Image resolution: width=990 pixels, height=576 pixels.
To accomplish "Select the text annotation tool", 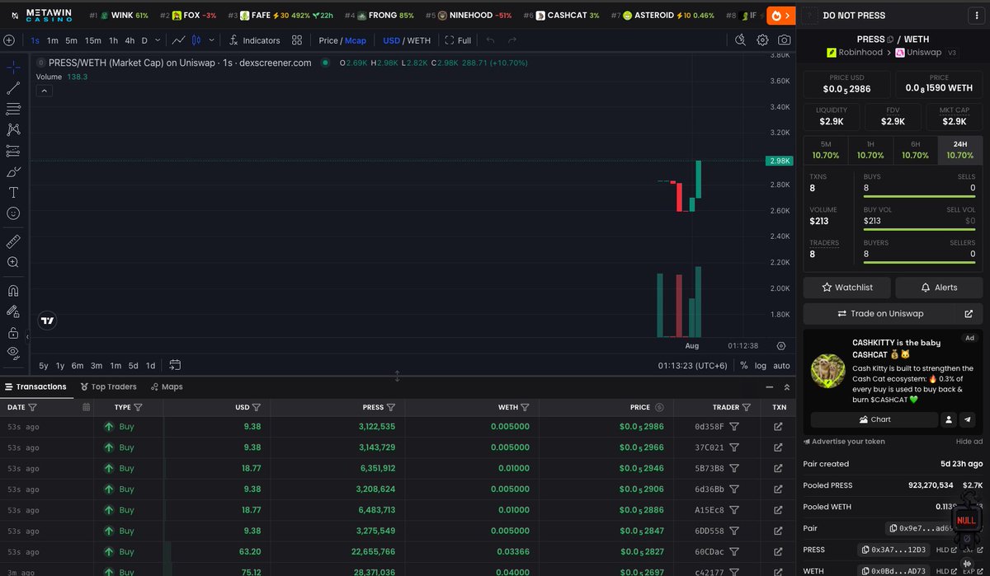I will 13,192.
